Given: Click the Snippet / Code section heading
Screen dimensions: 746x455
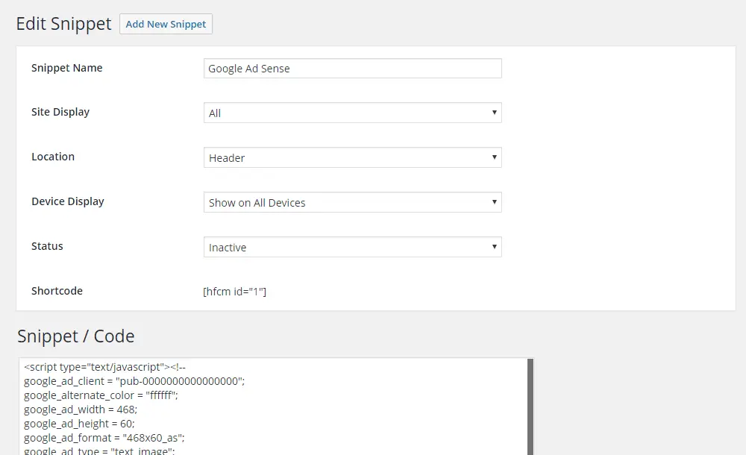Looking at the screenshot, I should click(x=76, y=336).
